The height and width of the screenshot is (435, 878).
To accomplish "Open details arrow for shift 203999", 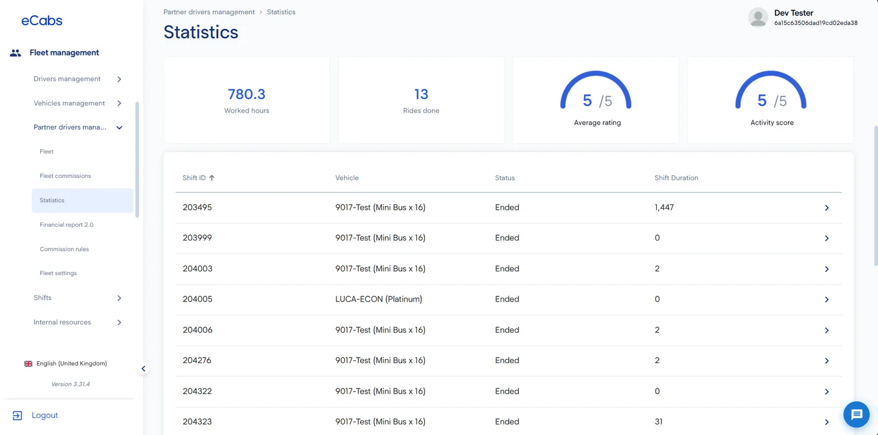I will pyautogui.click(x=826, y=238).
